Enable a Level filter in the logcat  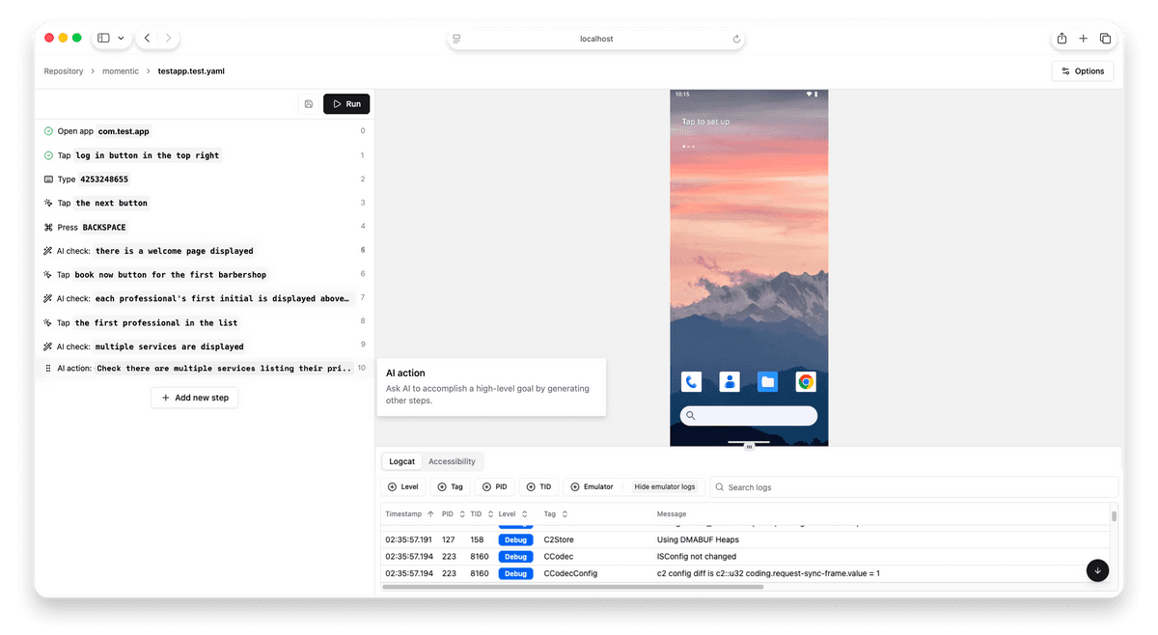click(403, 486)
